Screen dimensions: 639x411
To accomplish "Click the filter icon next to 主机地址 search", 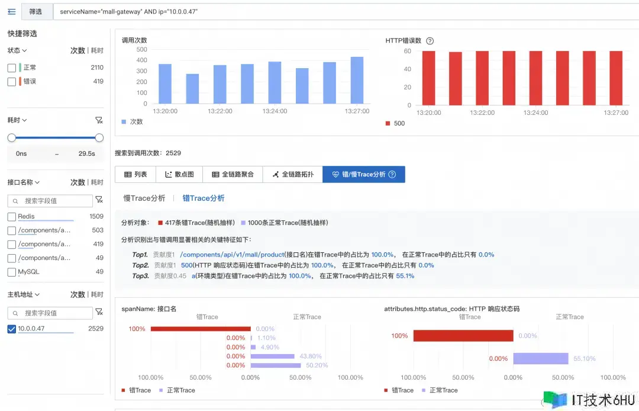I will 99,313.
